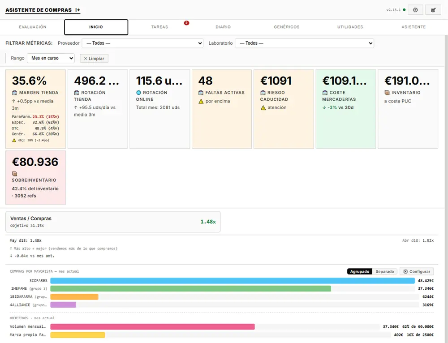Image resolution: width=448 pixels, height=343 pixels.
Task: Click the warning icon next to 'obj: 38%'
Action: coord(14,140)
